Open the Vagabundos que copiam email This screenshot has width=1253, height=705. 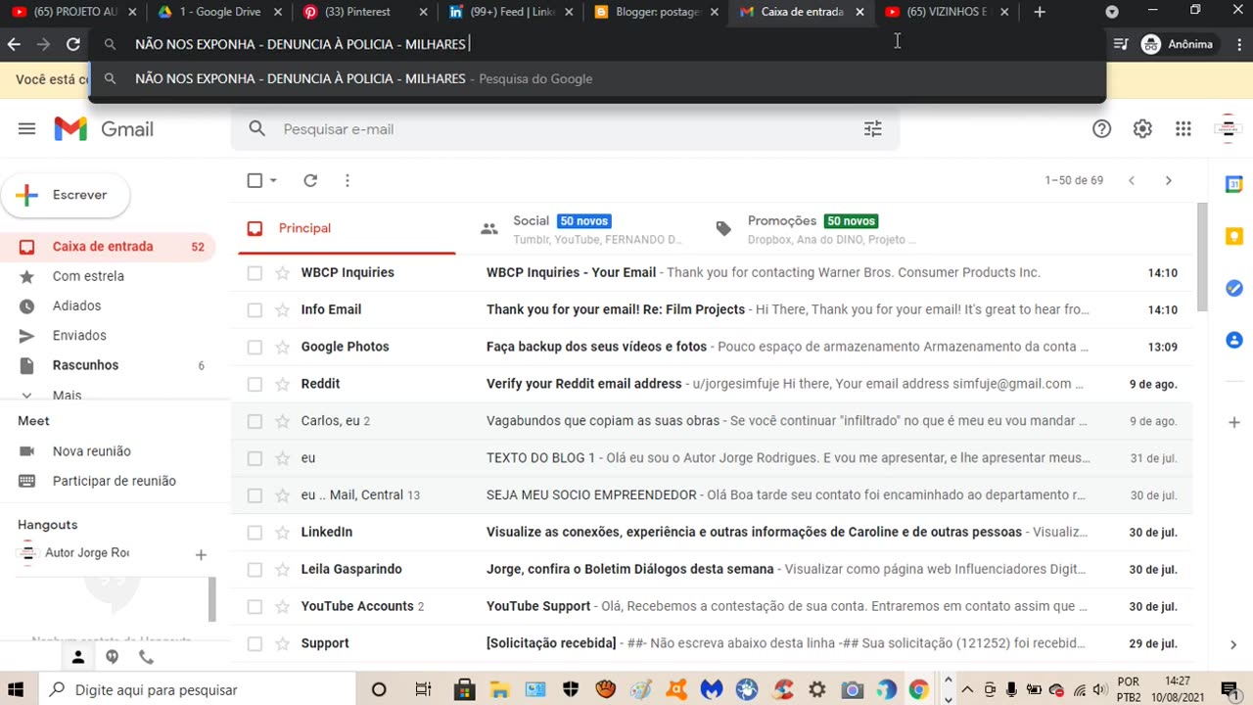click(712, 421)
